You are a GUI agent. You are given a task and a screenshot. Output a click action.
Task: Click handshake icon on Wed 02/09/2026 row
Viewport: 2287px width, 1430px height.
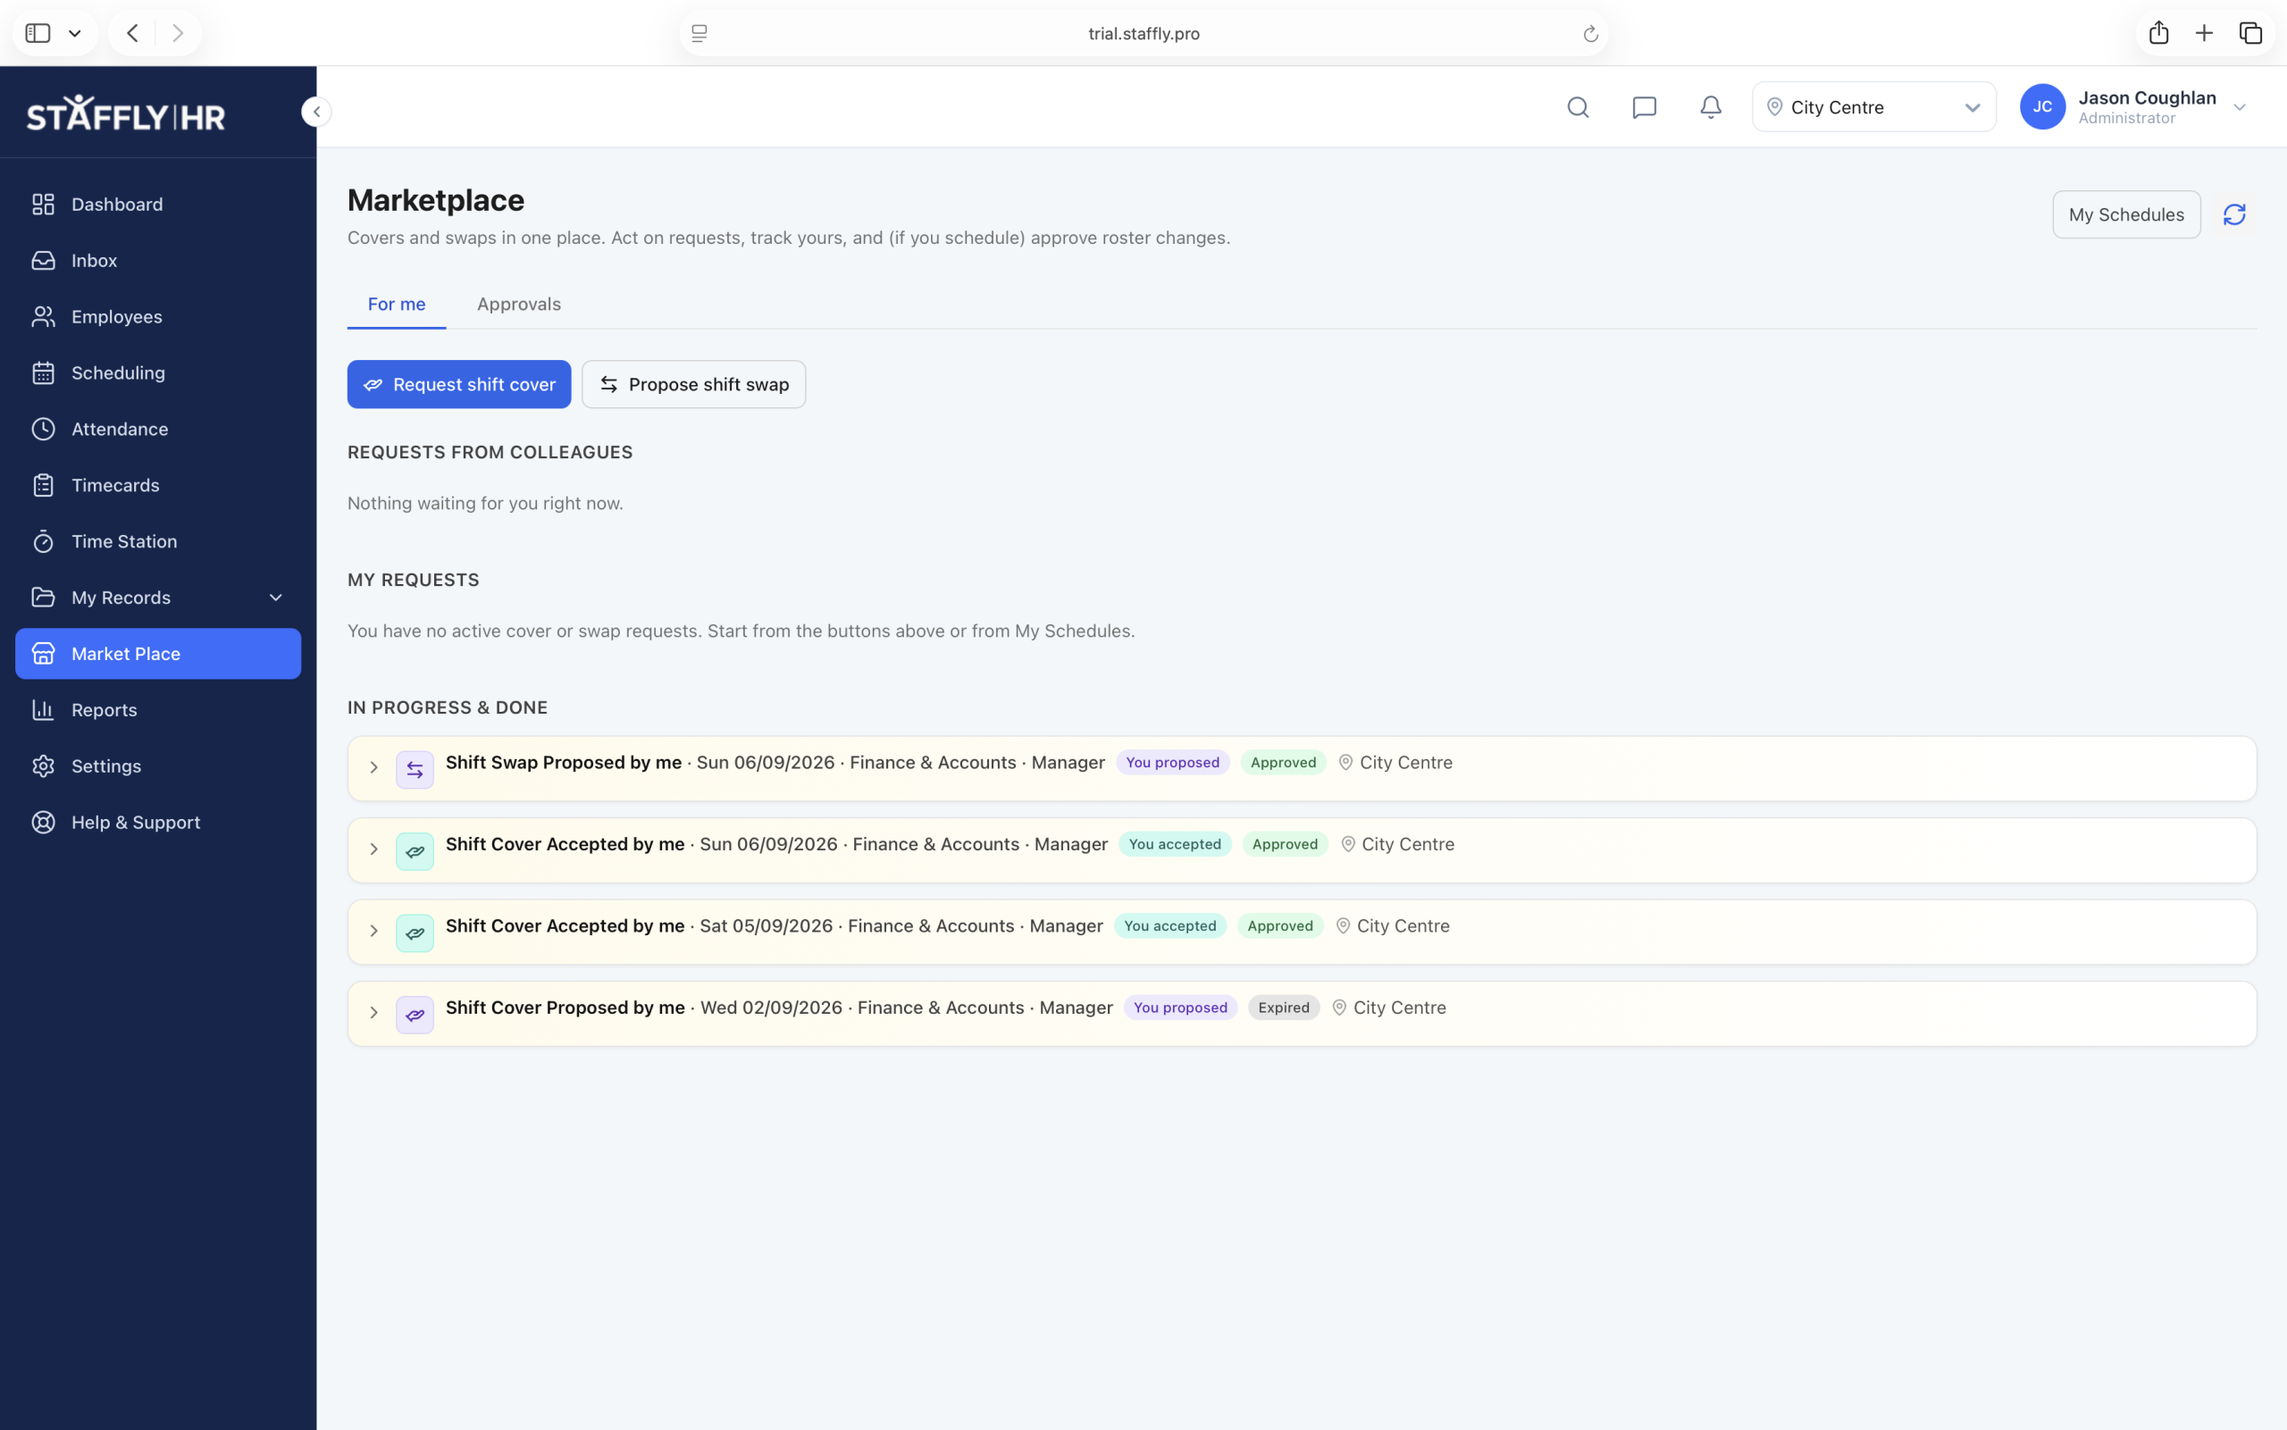point(415,1015)
